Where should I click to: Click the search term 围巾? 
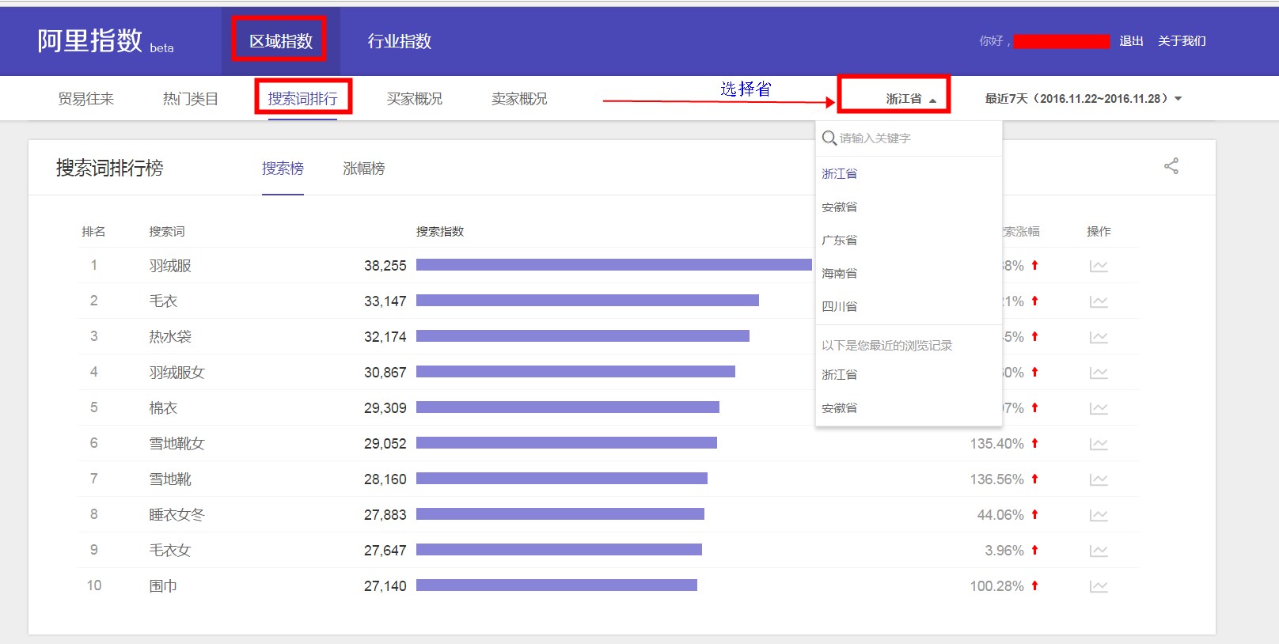163,586
